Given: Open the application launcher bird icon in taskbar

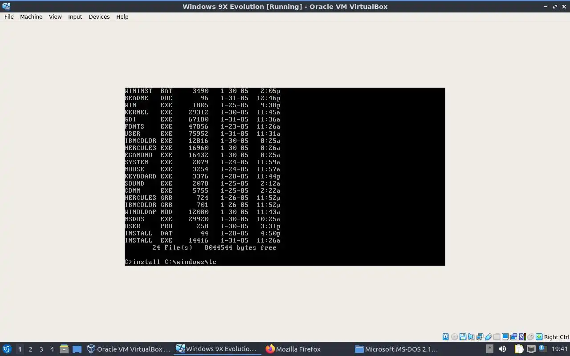Looking at the screenshot, I should [x=7, y=349].
